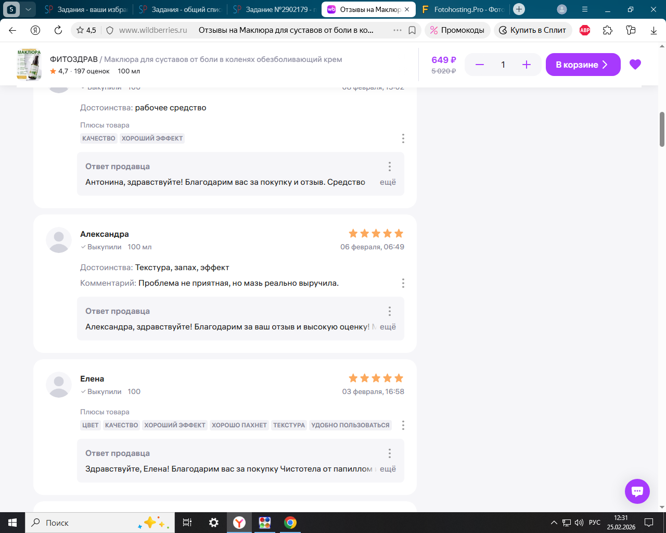
Task: Click the www.wildberries.ru address field
Action: point(153,30)
